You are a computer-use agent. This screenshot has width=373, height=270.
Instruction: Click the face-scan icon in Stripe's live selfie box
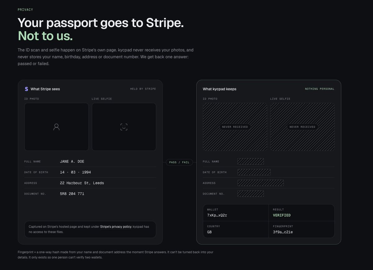coord(124,127)
